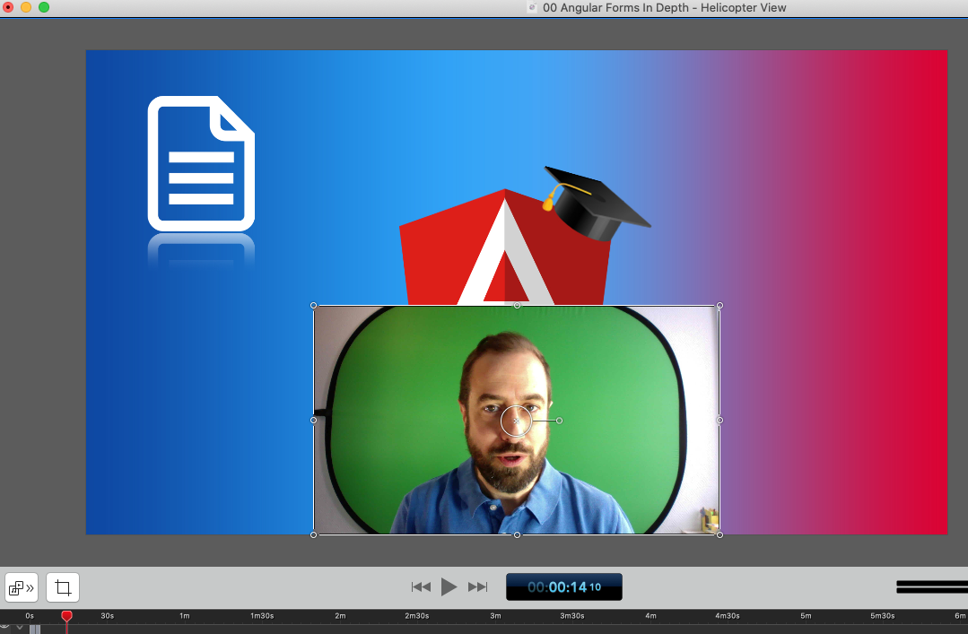Activate the crop canvas tool
This screenshot has height=634, width=968.
click(x=63, y=587)
